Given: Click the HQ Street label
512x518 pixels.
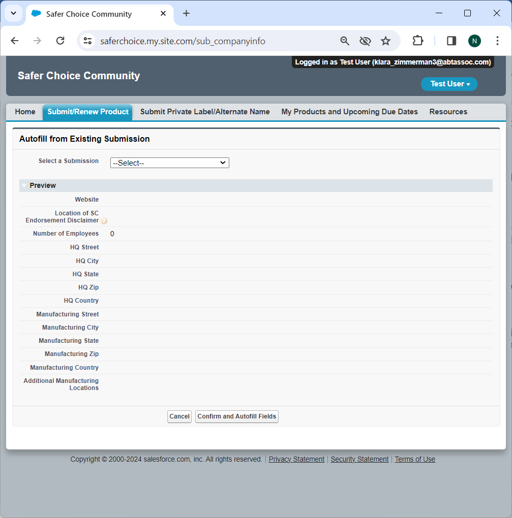Looking at the screenshot, I should pyautogui.click(x=84, y=247).
